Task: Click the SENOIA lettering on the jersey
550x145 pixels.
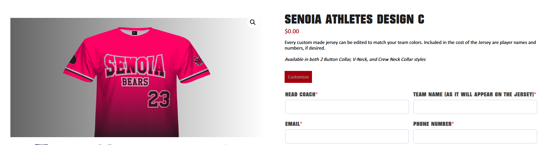Action: click(135, 66)
